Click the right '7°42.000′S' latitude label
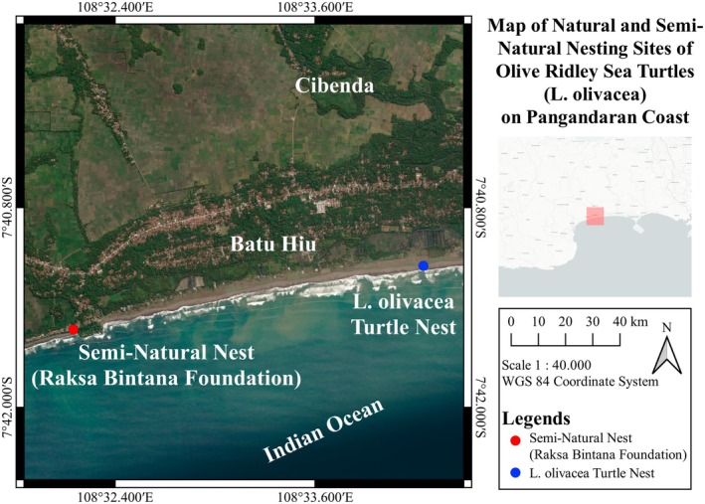This screenshot has width=705, height=504. pyautogui.click(x=479, y=408)
